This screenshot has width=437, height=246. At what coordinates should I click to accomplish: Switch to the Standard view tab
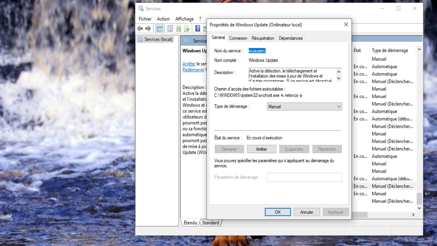coord(210,223)
